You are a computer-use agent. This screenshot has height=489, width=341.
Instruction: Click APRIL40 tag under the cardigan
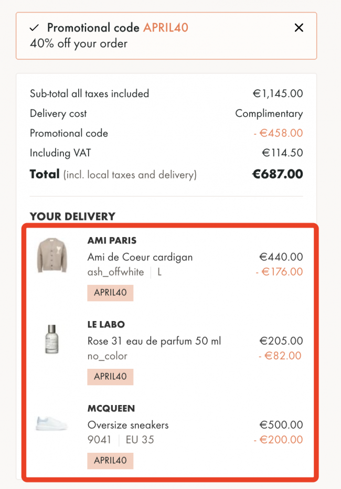tap(110, 293)
